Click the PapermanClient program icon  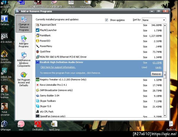click(x=37, y=25)
